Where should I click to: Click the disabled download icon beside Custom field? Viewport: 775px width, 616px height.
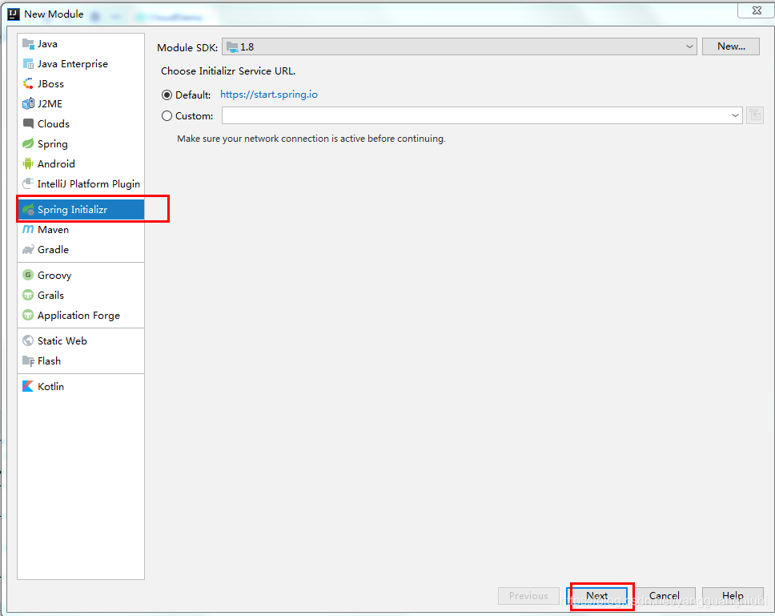[755, 115]
